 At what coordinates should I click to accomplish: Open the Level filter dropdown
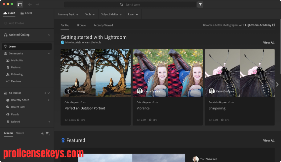pos(133,14)
